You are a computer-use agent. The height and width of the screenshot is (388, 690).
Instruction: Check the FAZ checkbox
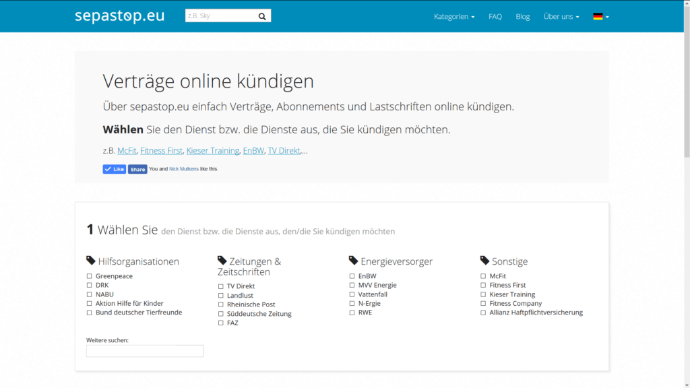point(221,323)
